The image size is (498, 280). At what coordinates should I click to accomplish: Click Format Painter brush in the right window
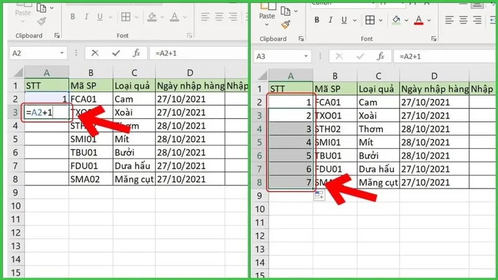286,24
